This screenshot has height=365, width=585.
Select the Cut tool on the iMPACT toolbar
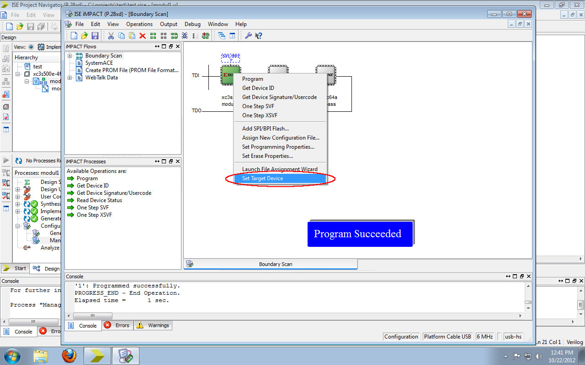click(111, 36)
